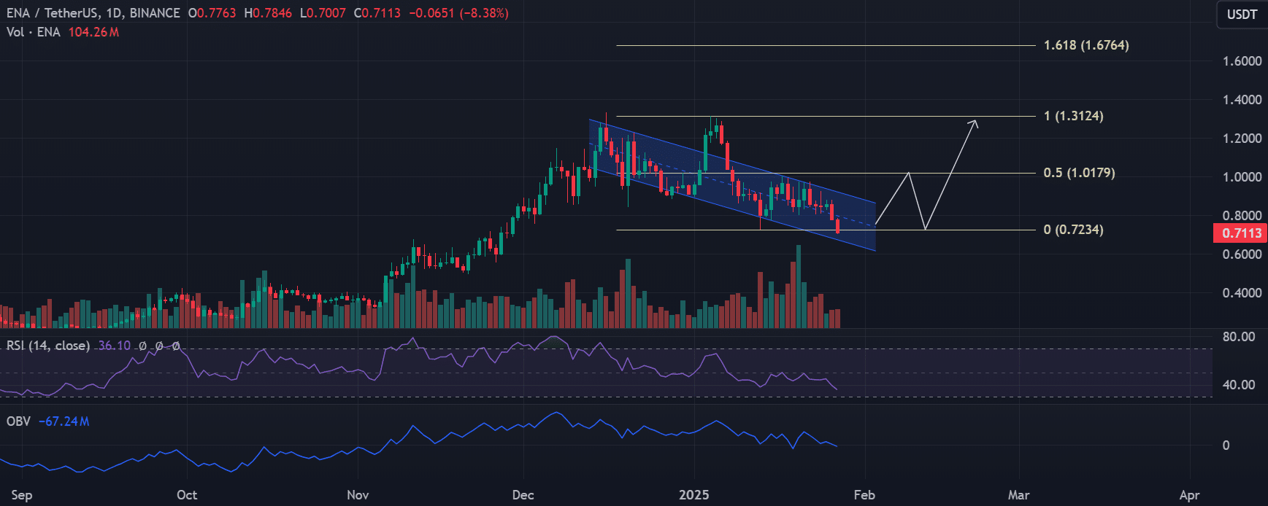Click Oct on the time axis
This screenshot has width=1268, height=506.
pos(187,495)
